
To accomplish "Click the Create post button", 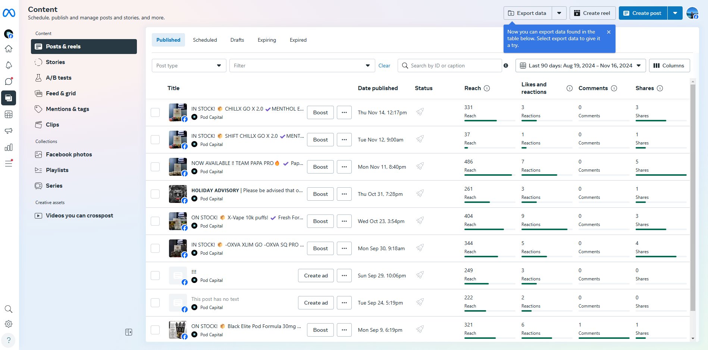I will click(643, 13).
